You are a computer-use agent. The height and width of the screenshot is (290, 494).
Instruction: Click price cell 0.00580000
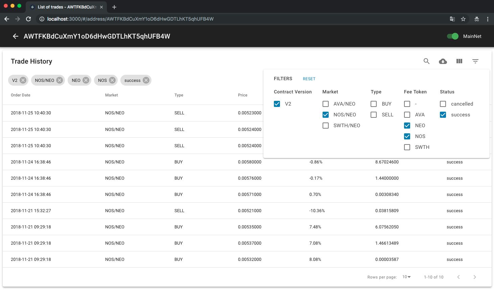pyautogui.click(x=250, y=162)
